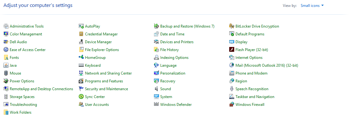Click the User Accounts icon
The height and width of the screenshot is (119, 349).
81,105
